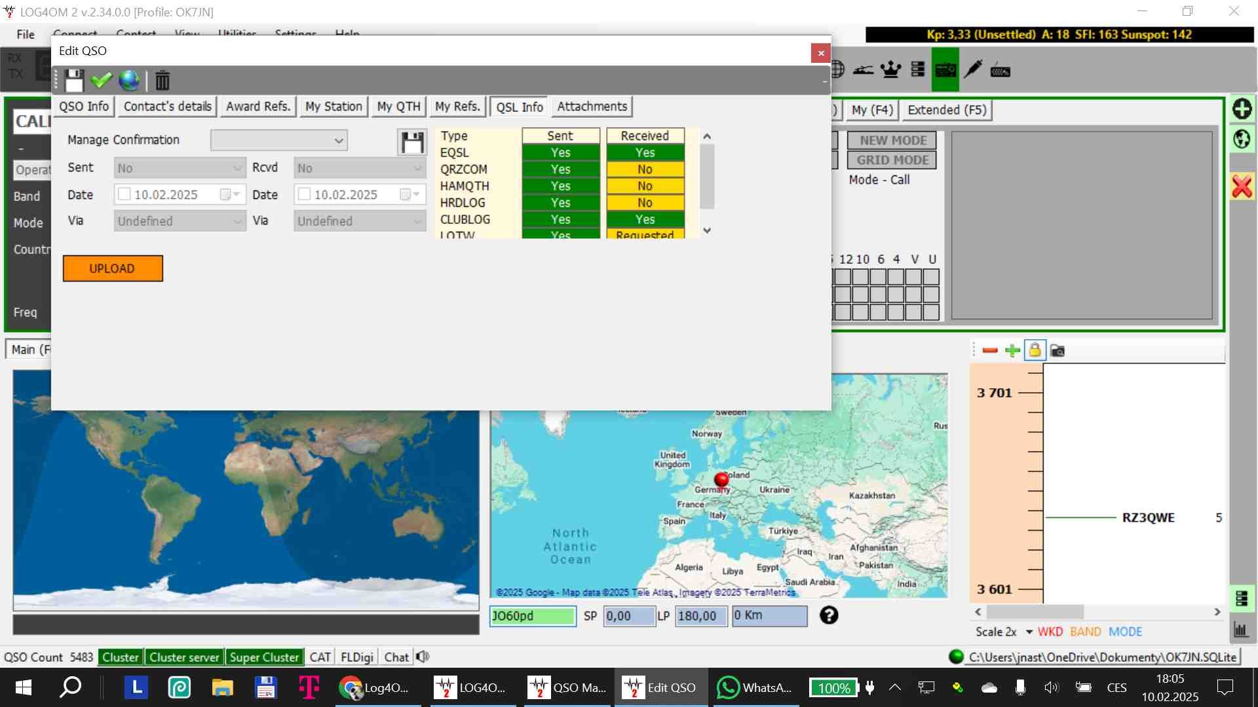Open the Sent date calendar picker
This screenshot has width=1258, height=707.
[x=231, y=194]
